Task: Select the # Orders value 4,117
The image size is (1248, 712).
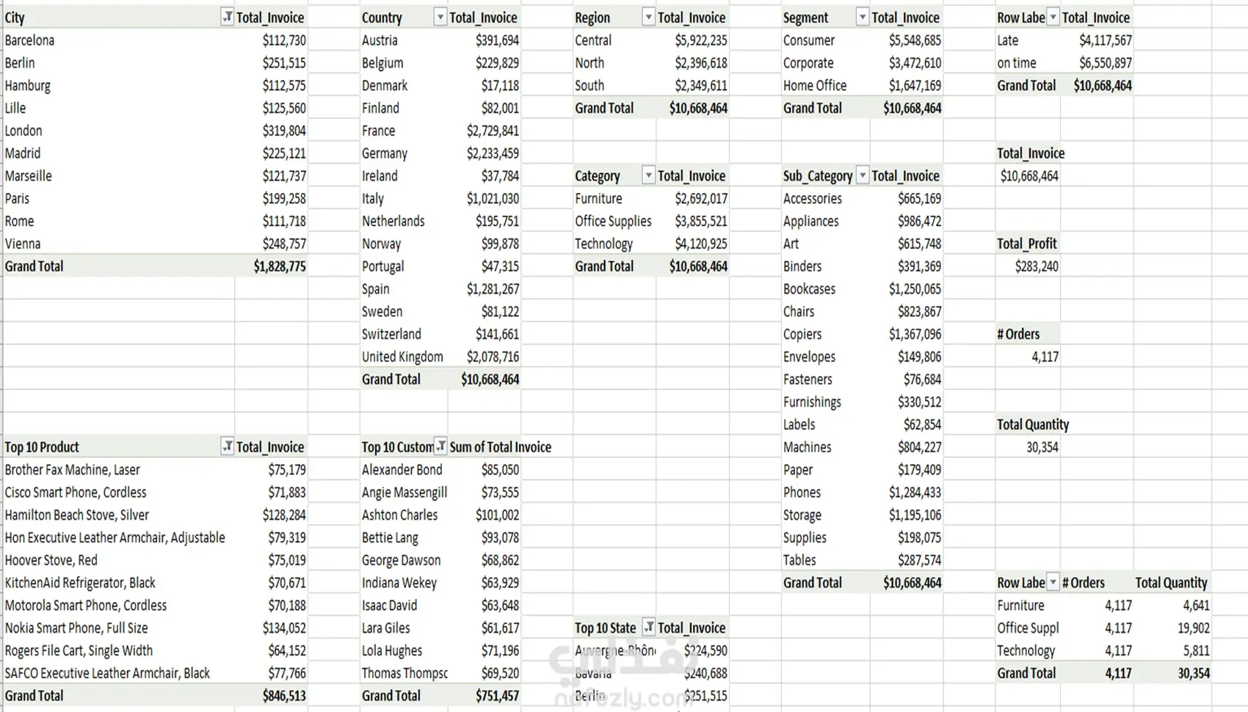Action: (x=1045, y=357)
